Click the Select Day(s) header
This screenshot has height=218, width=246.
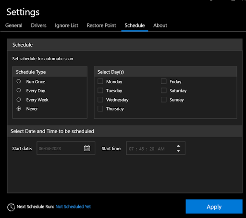(111, 72)
